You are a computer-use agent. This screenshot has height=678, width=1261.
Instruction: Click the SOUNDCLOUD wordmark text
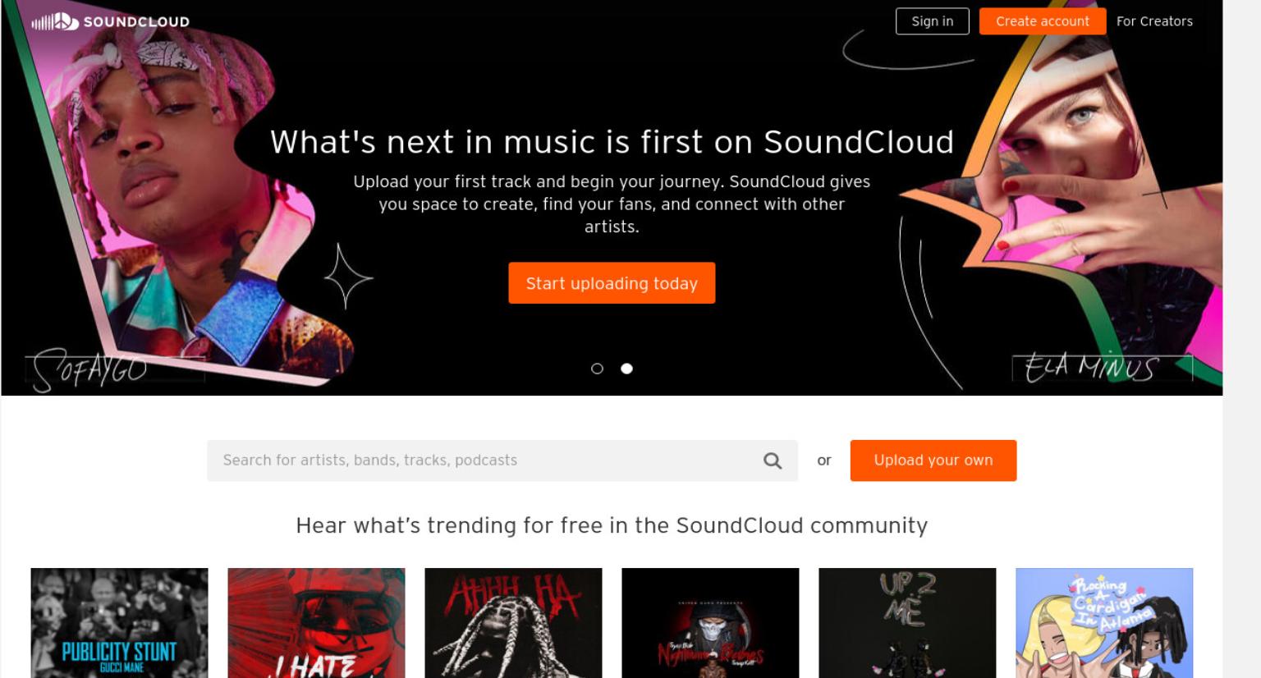[x=136, y=22]
